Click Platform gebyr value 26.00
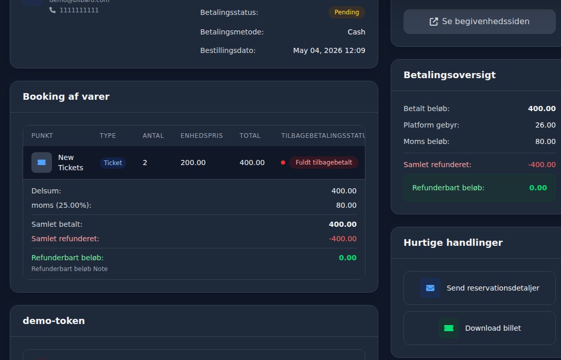 coord(545,125)
